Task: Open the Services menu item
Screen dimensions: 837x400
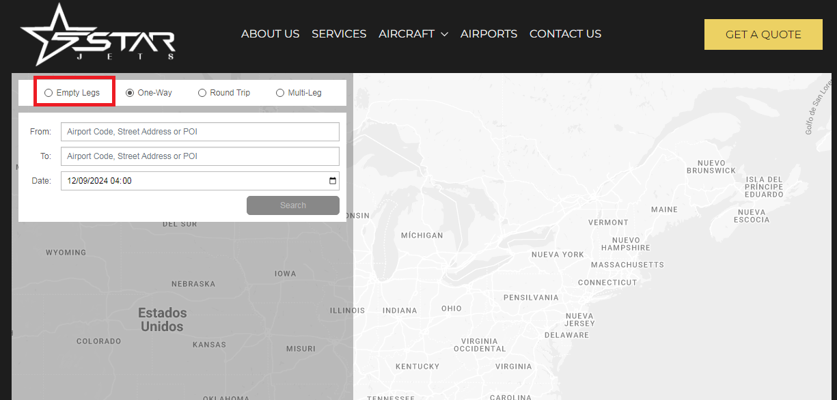Action: click(x=339, y=33)
